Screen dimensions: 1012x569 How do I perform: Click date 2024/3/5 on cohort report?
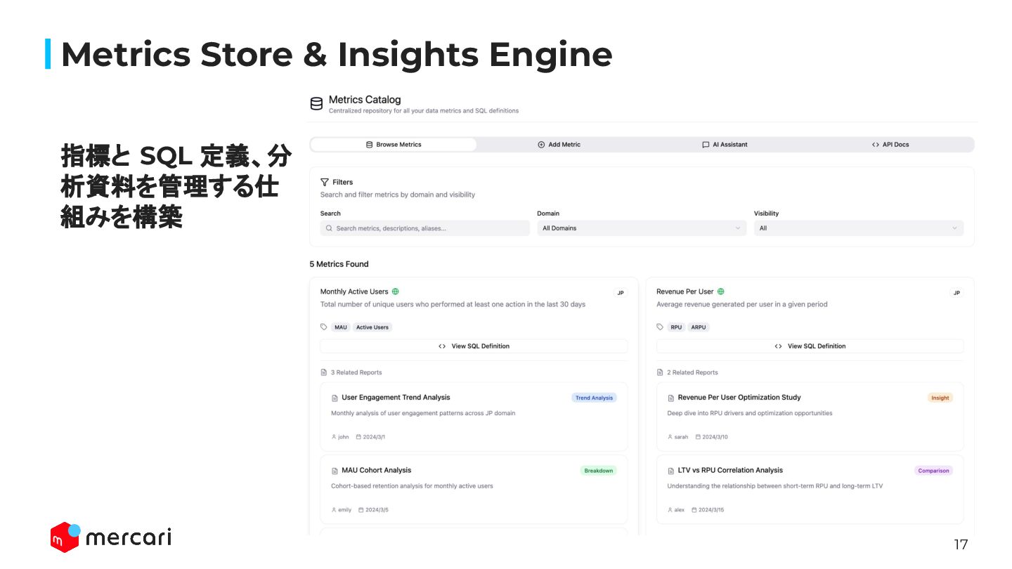tap(373, 510)
